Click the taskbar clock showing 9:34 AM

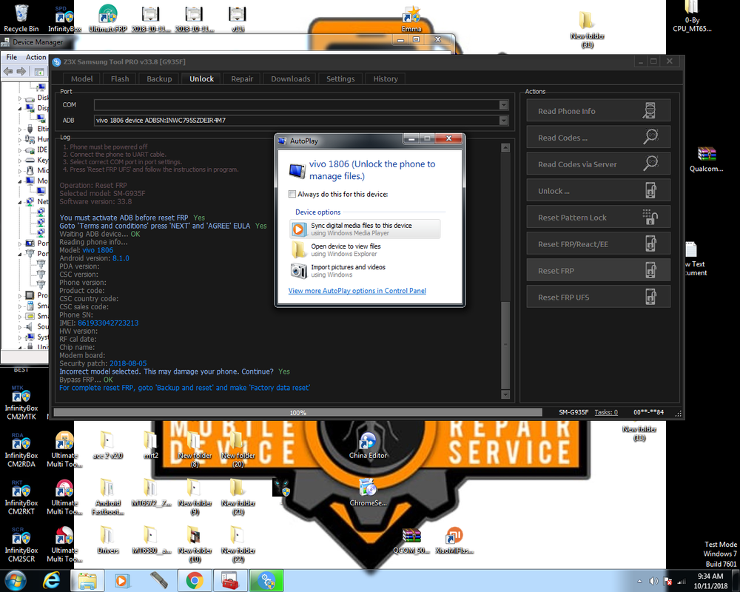(x=710, y=581)
